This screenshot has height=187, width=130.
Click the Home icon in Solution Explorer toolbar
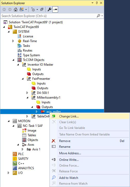tap(16, 9)
